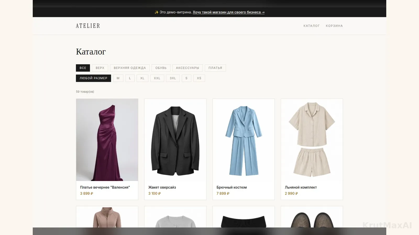Open the pink zip jacket product thumbnail
The height and width of the screenshot is (235, 419).
[107, 217]
